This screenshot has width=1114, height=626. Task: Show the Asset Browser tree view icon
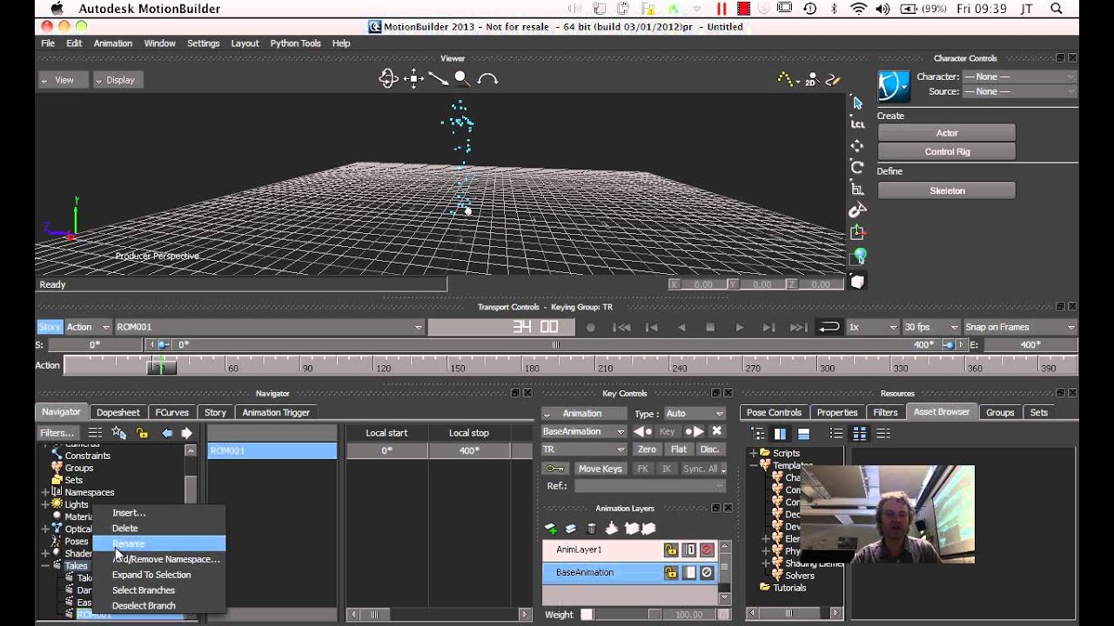point(757,434)
